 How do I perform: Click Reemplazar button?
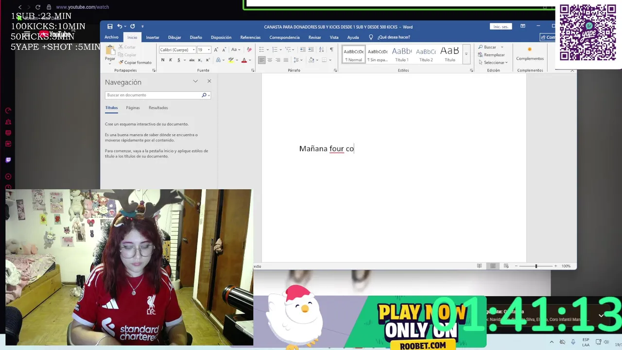point(491,55)
